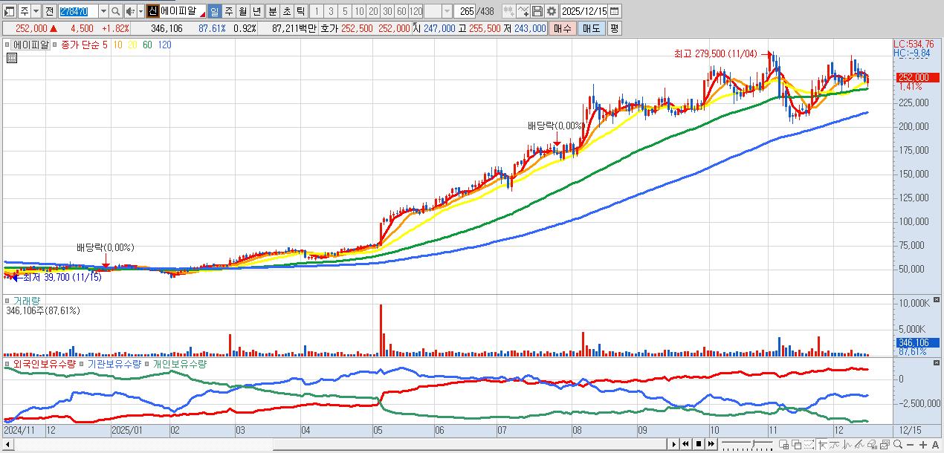Viewport: 944px width, 453px height.
Task: Click the play button in the bottom toolbar
Action: [x=674, y=444]
